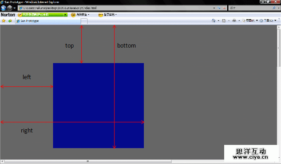Click the Add to Favorites icon
Viewport: 281px width, 164px height.
10,21
